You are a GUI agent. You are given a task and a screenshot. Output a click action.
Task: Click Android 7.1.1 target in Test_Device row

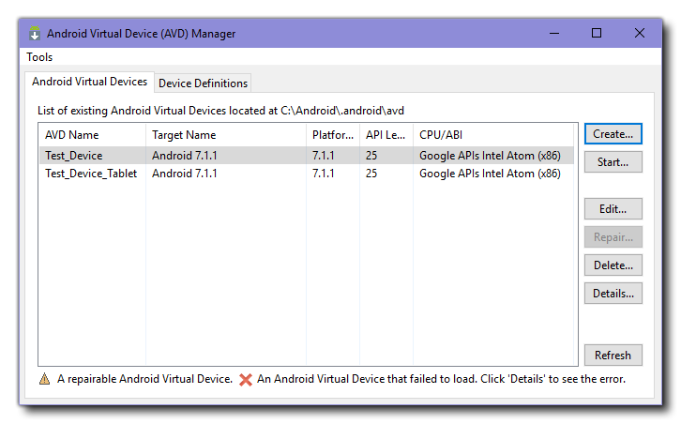(185, 156)
